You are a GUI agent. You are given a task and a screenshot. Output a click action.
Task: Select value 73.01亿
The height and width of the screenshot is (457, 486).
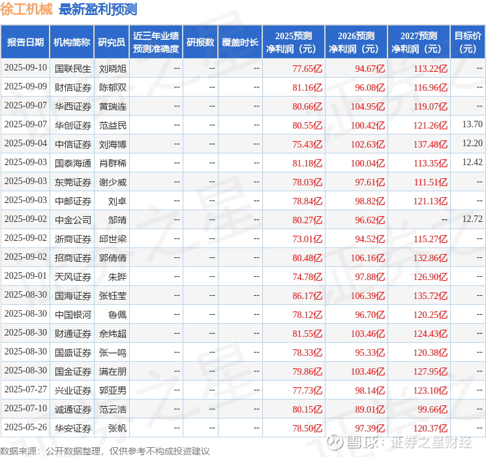pyautogui.click(x=307, y=239)
